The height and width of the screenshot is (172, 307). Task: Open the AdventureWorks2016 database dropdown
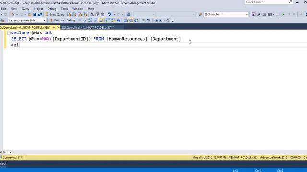pos(45,21)
